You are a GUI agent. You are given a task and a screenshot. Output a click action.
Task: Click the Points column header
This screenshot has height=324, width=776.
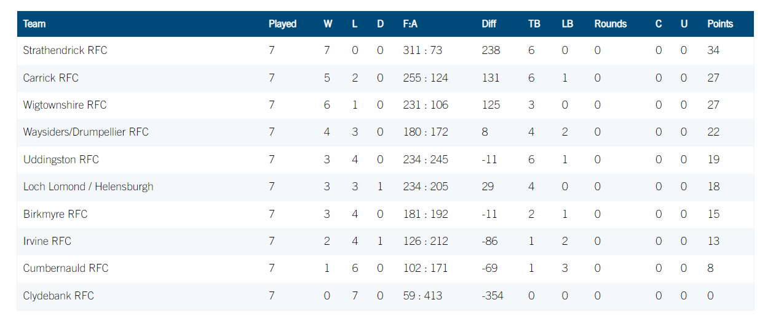720,24
